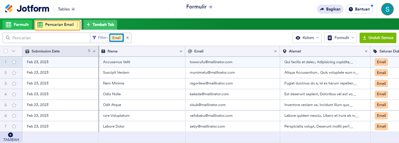Click the Filter funnel icon
The height and width of the screenshot is (143, 399).
click(94, 38)
